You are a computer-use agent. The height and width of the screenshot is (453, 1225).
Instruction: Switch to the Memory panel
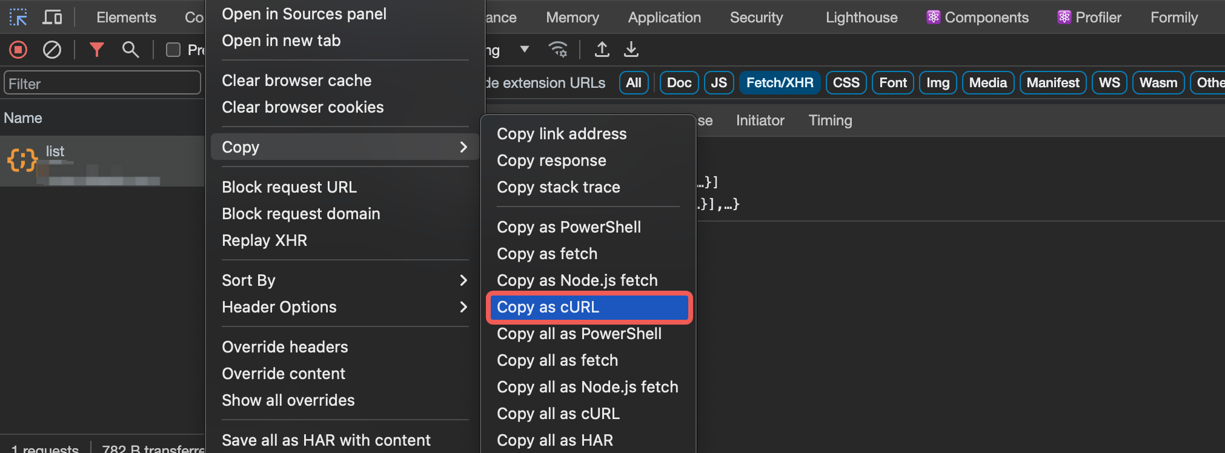(573, 18)
